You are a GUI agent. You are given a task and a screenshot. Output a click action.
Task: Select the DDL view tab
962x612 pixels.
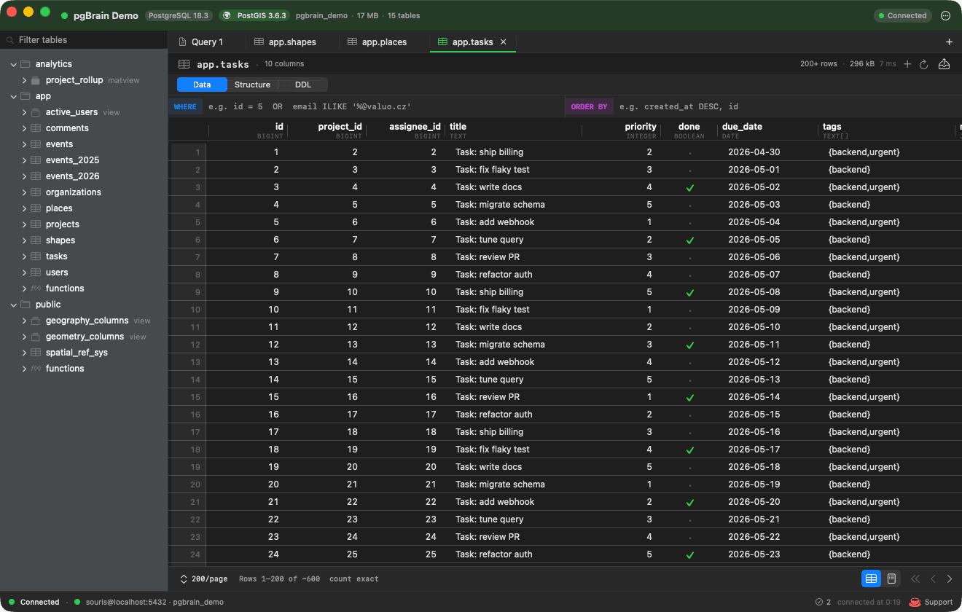click(303, 85)
